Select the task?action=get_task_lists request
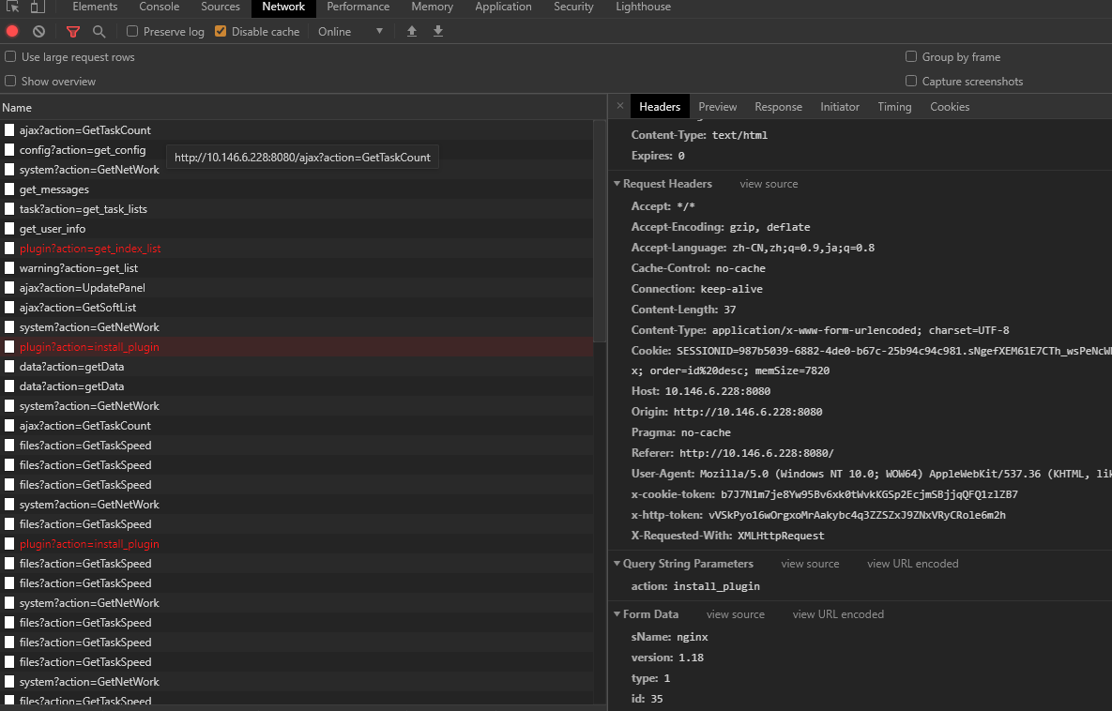The image size is (1112, 711). pyautogui.click(x=297, y=209)
